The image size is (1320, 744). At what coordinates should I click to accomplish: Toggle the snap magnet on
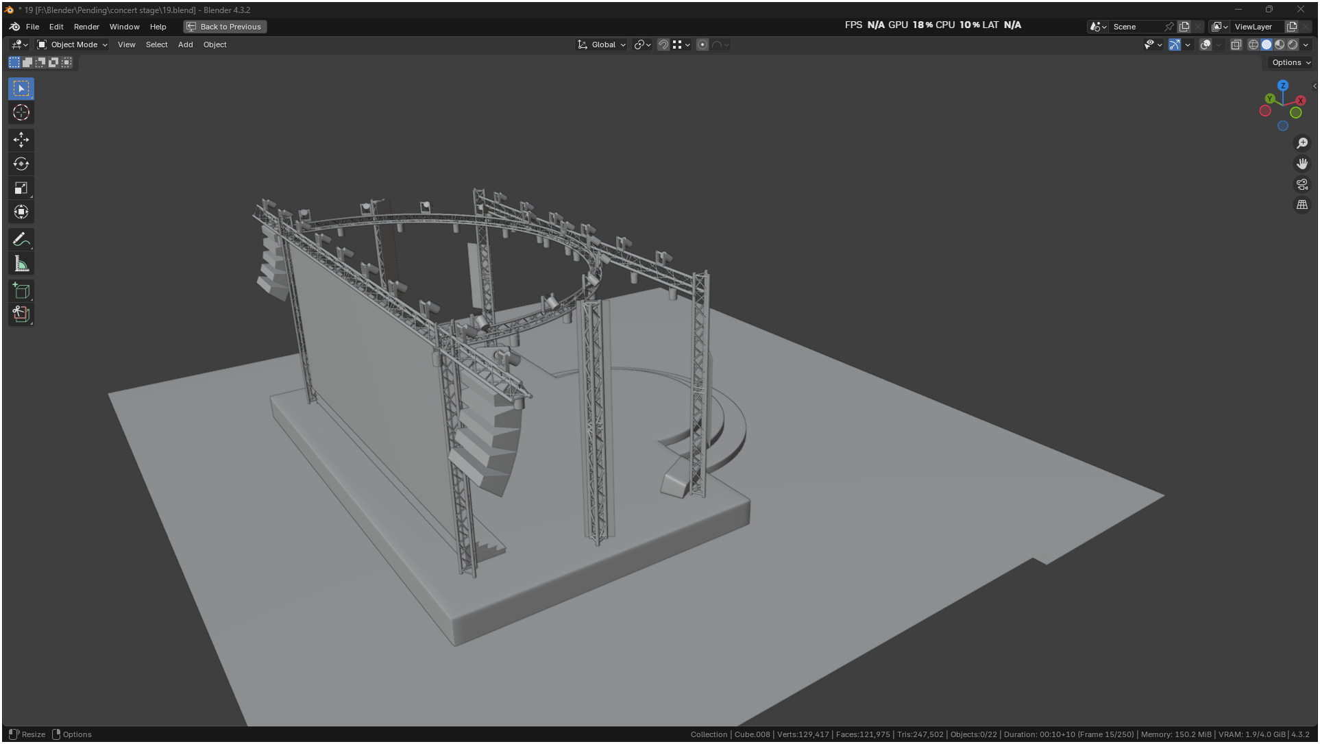[x=663, y=45]
